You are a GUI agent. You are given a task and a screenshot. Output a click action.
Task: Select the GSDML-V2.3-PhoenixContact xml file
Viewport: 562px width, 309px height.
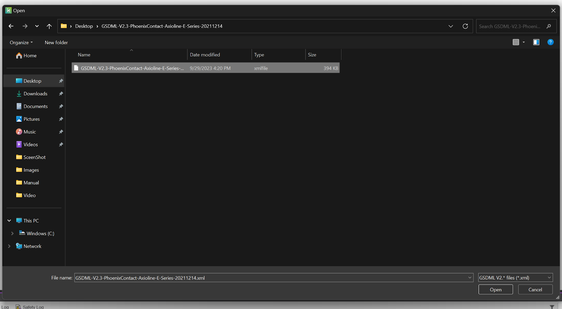[205, 68]
